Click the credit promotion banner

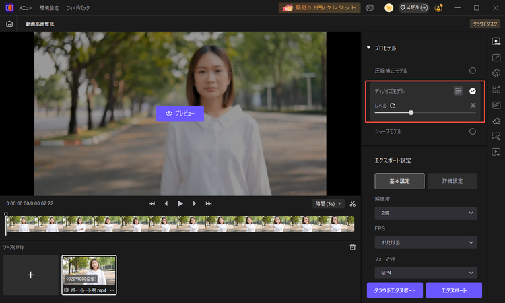pyautogui.click(x=319, y=7)
